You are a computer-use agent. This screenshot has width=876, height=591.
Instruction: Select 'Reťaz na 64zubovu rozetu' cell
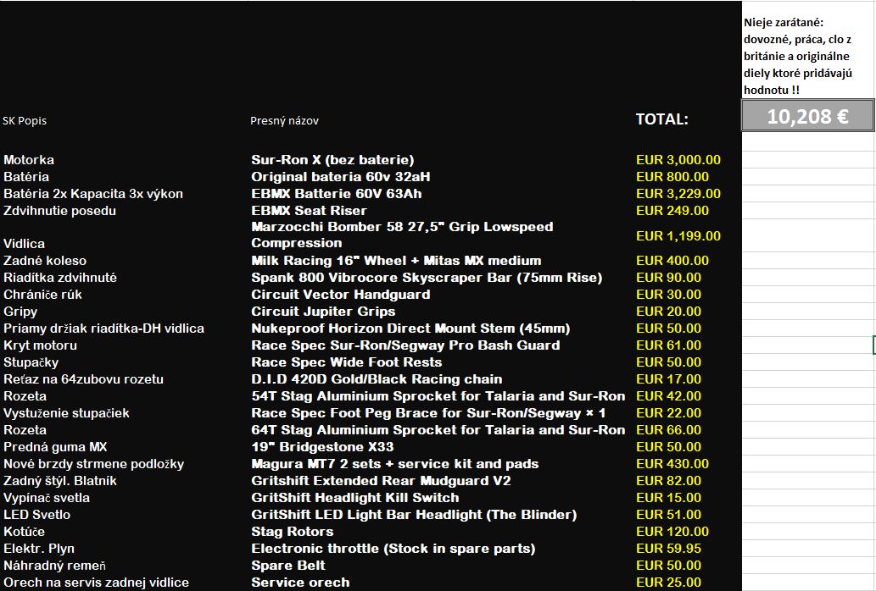click(83, 379)
